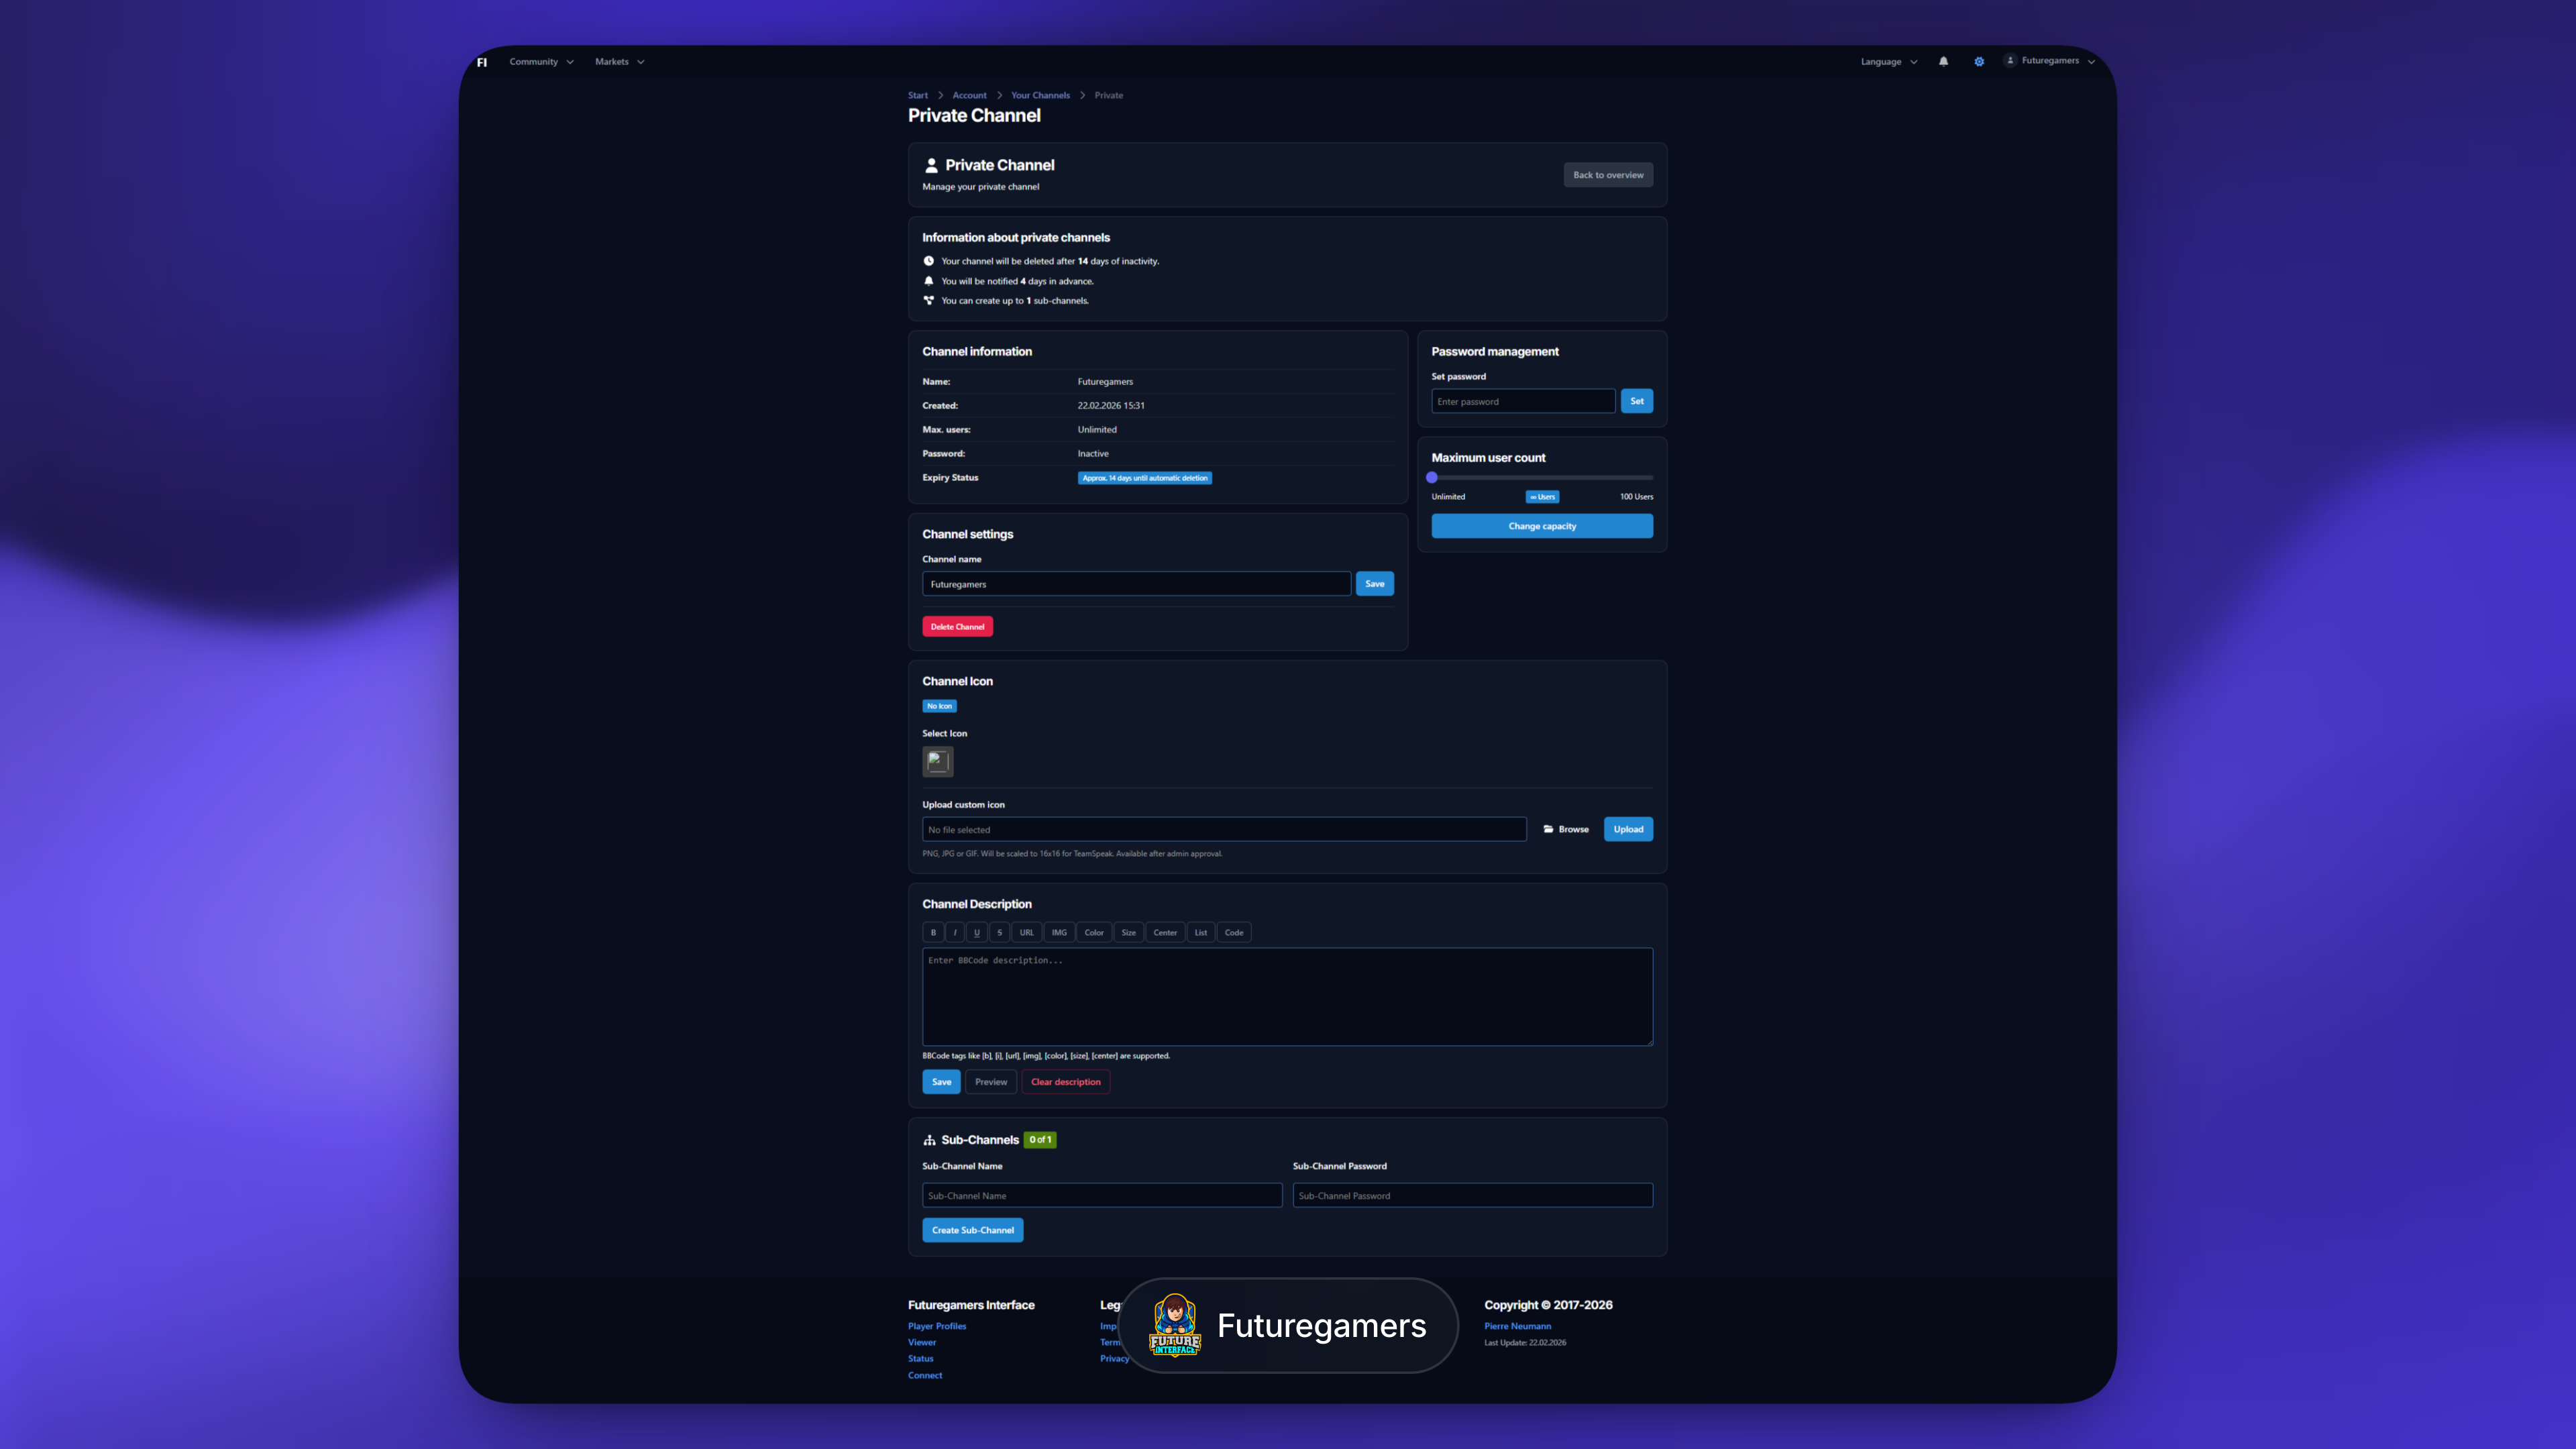Image resolution: width=2576 pixels, height=1449 pixels.
Task: Insert a strikethrough BBCode tag
Action: (x=999, y=931)
